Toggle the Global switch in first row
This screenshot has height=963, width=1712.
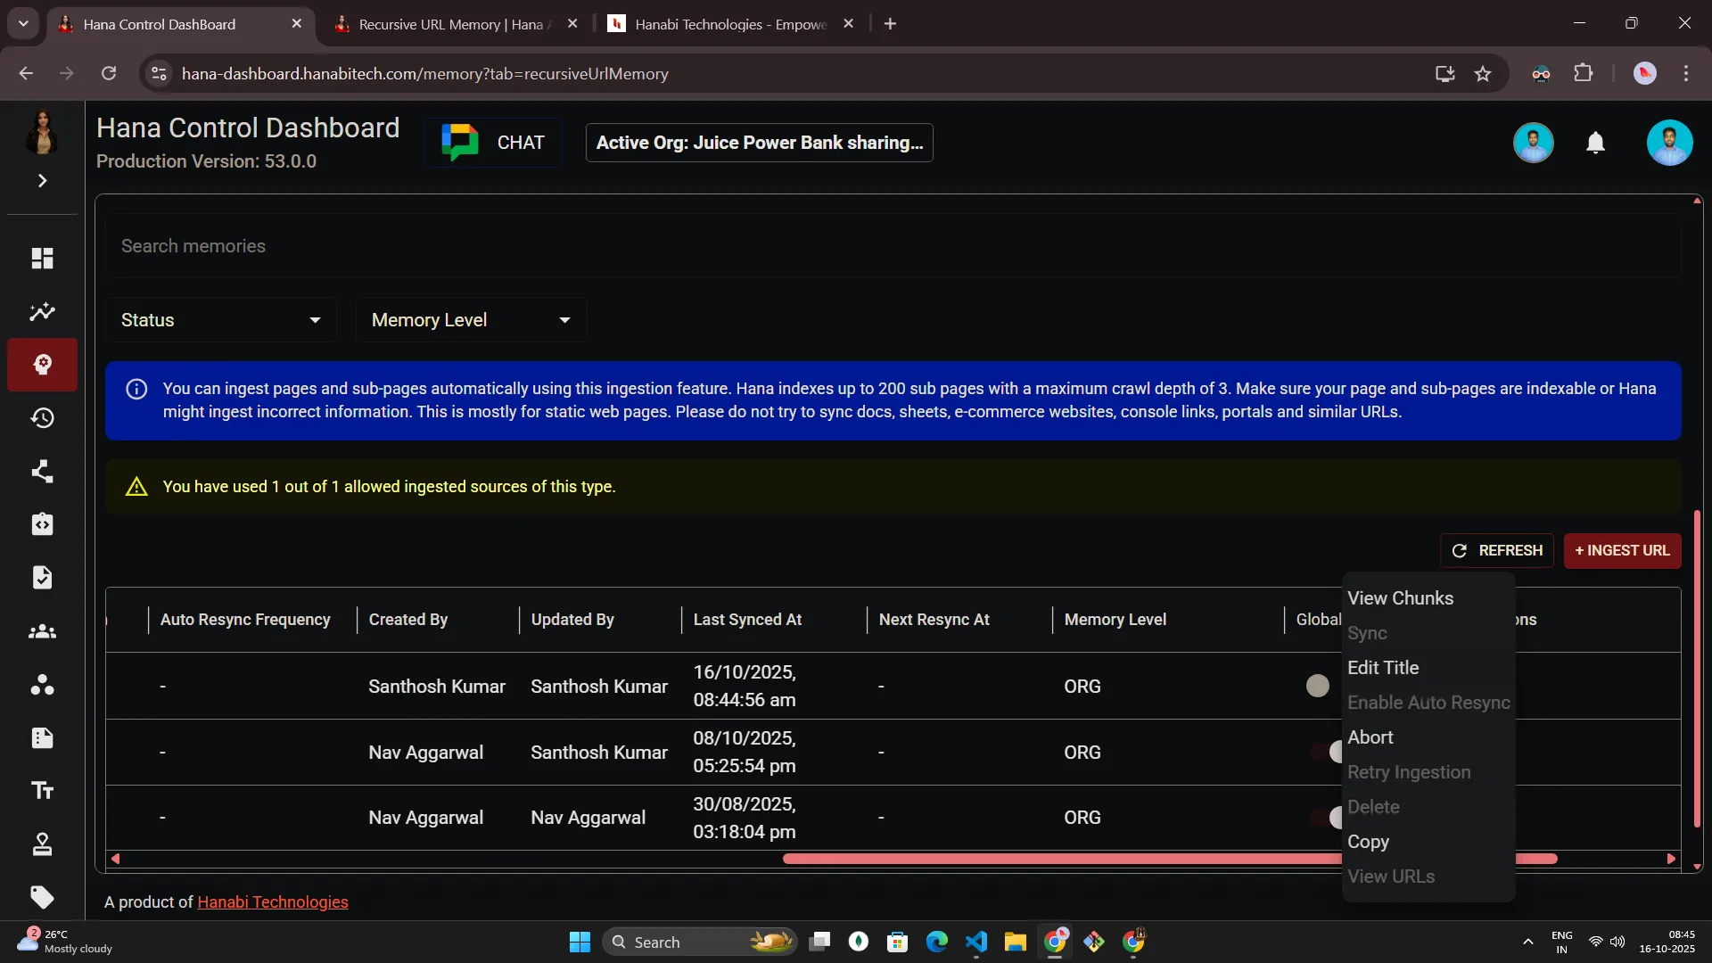[1318, 686]
